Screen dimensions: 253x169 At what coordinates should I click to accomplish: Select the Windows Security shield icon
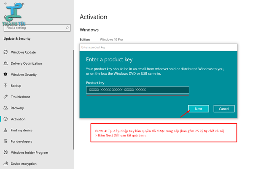coord(5,74)
